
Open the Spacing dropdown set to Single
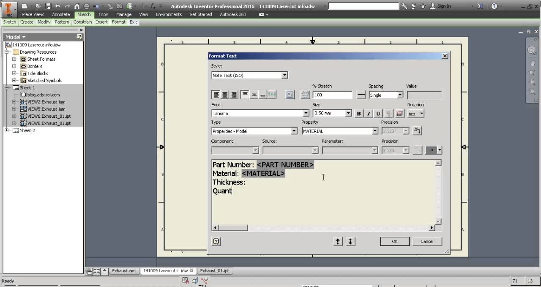[399, 95]
